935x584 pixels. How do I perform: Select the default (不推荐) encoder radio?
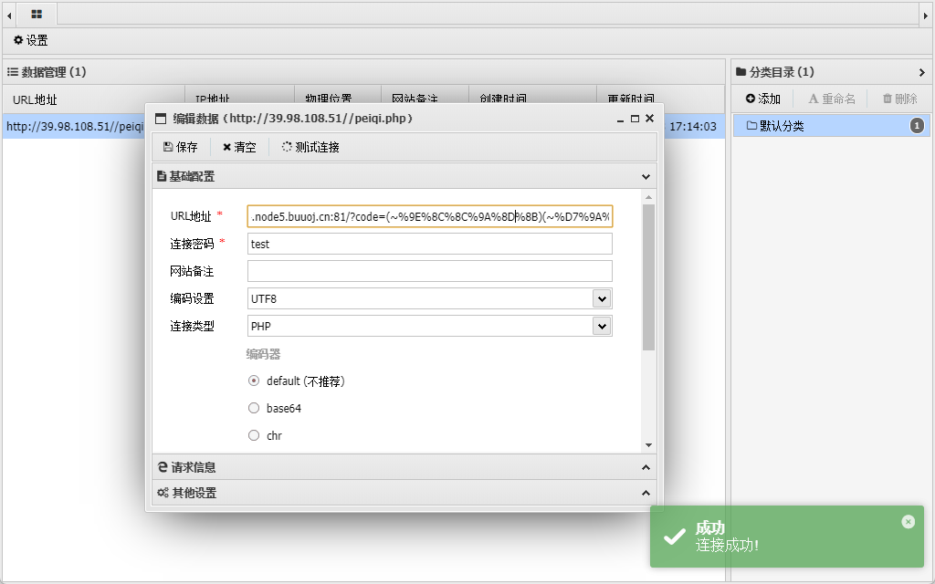254,381
